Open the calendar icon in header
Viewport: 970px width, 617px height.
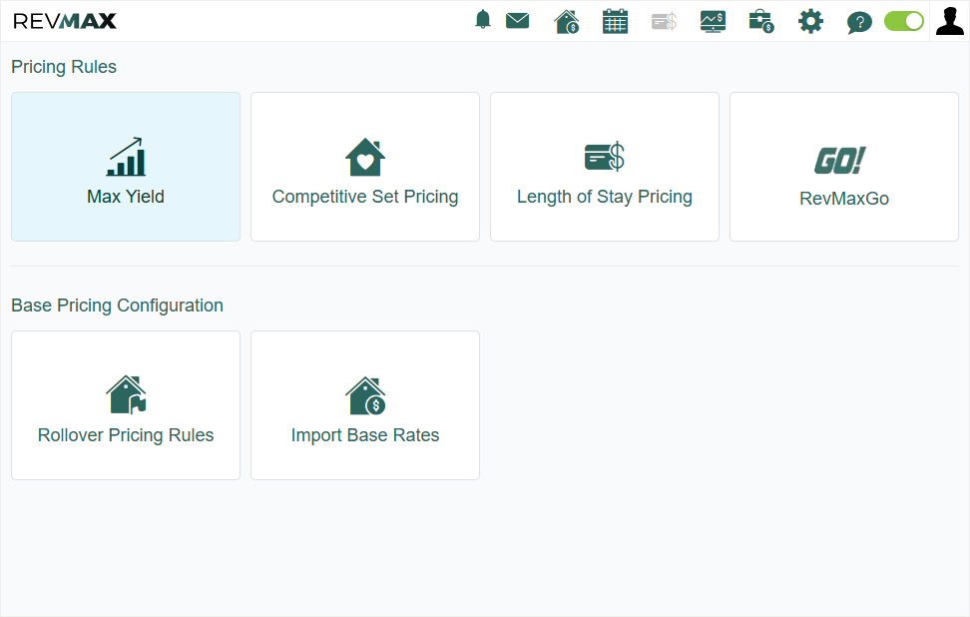[x=615, y=21]
